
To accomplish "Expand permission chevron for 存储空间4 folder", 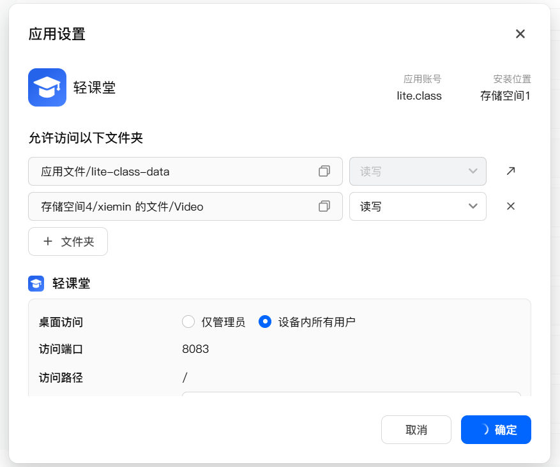I will [473, 206].
